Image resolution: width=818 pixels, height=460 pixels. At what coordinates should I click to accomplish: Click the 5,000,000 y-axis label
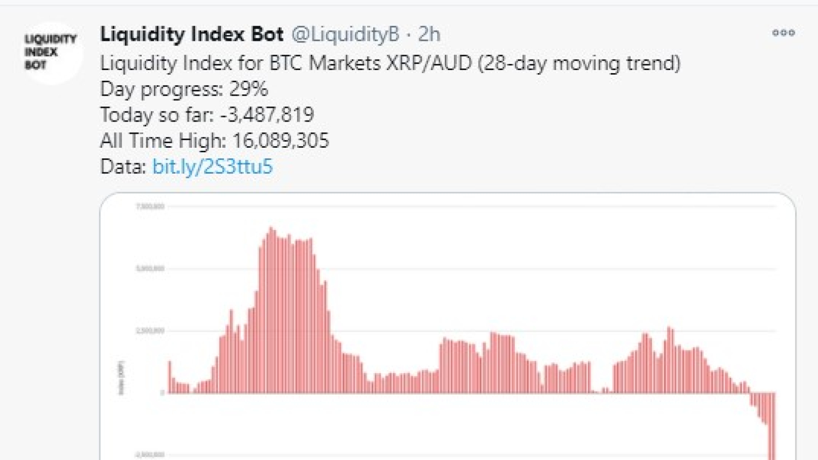coord(150,268)
